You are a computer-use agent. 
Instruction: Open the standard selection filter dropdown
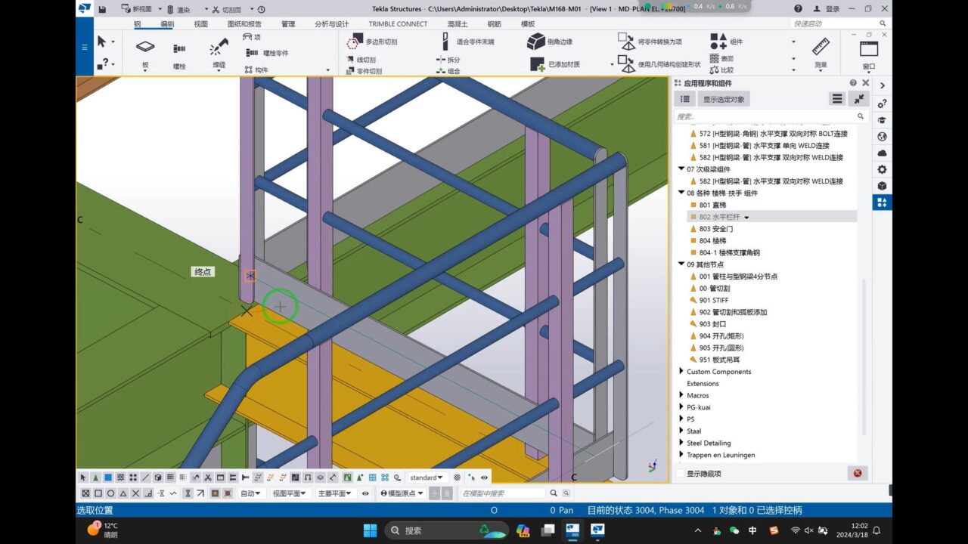(427, 478)
